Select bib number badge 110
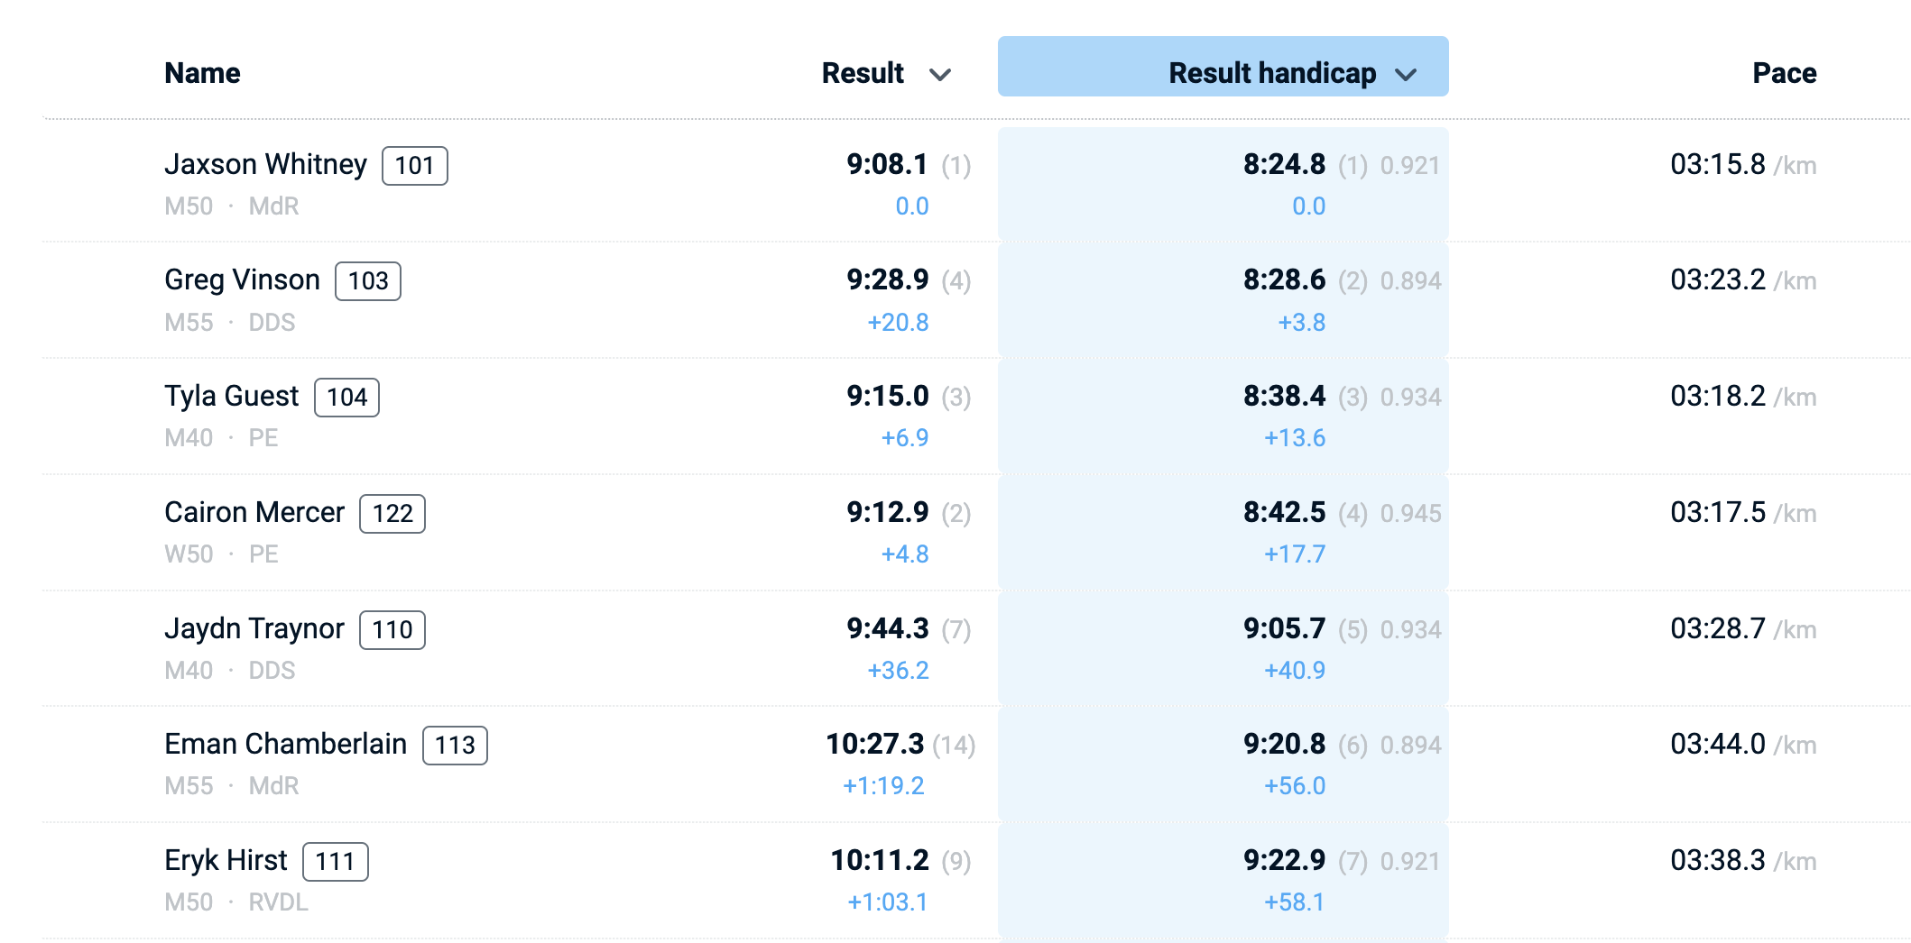Image resolution: width=1911 pixels, height=943 pixels. click(392, 630)
